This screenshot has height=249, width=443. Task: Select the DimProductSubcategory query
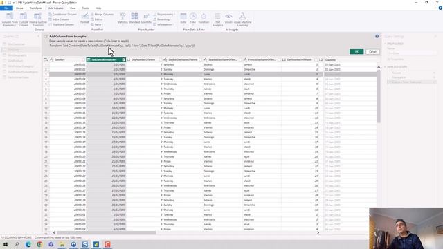(x=23, y=72)
